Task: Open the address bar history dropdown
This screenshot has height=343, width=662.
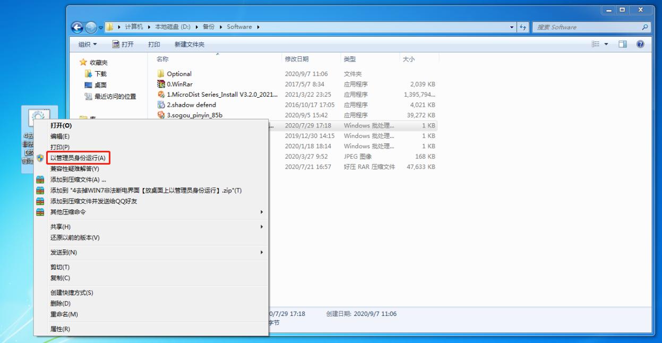Action: 512,27
